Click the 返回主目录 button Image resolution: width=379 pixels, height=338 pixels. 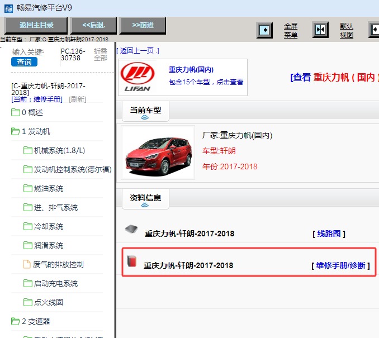click(36, 25)
